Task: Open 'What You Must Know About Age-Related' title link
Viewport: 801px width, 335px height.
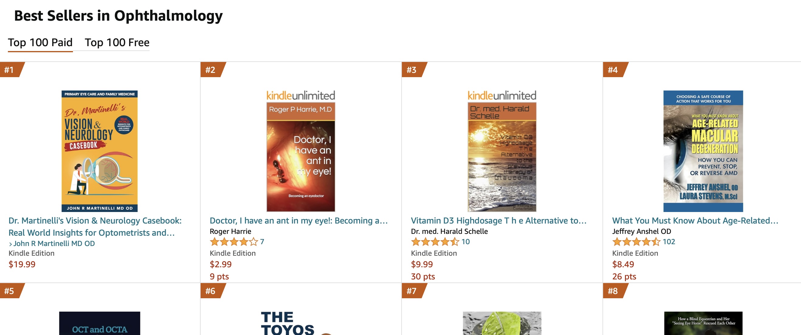Action: click(695, 220)
